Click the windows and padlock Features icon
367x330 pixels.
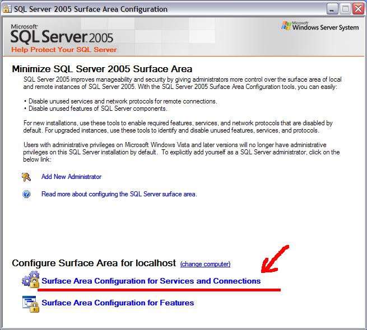[31, 304]
